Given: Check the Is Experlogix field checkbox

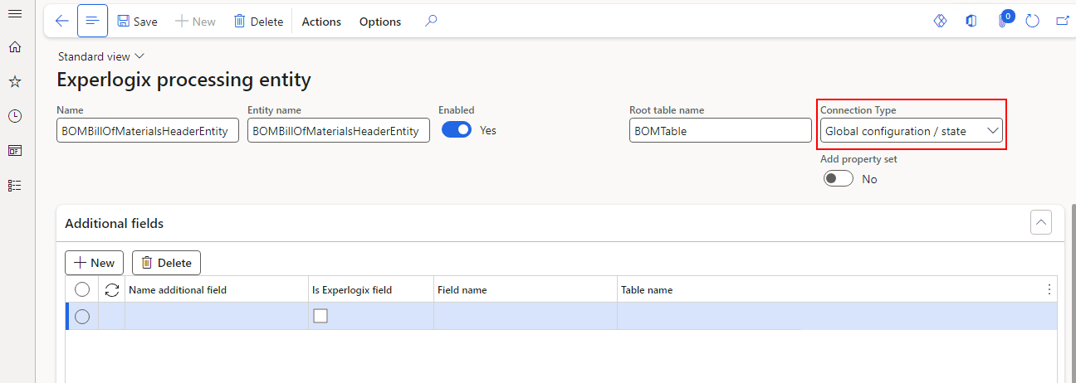Looking at the screenshot, I should tap(320, 316).
